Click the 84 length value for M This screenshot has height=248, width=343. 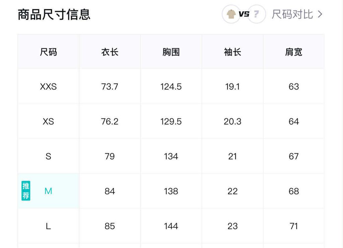[110, 191]
